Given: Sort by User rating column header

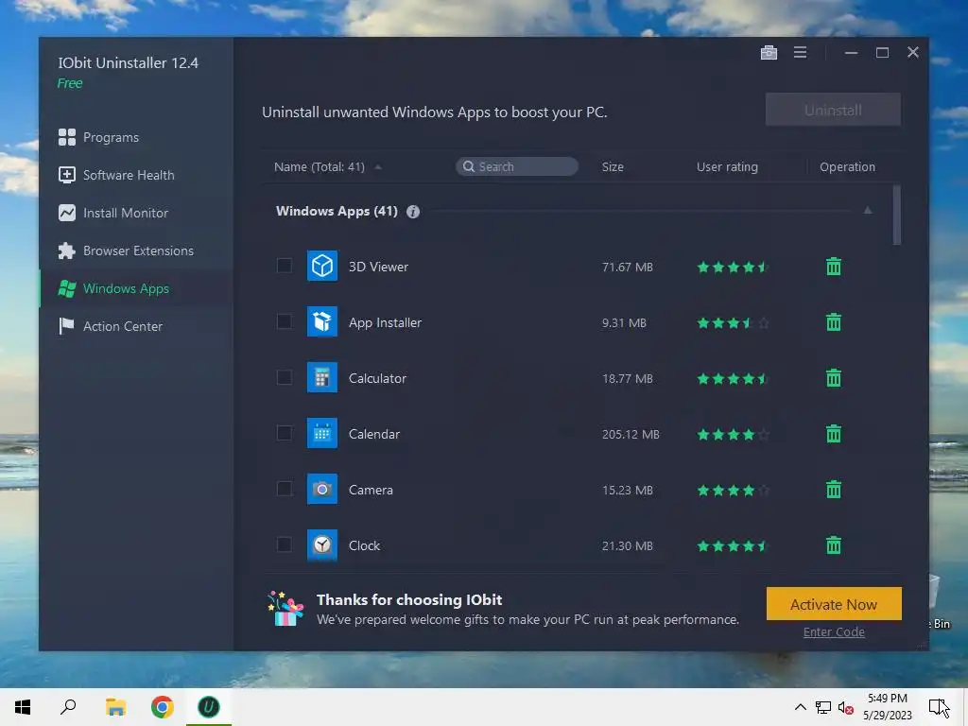Looking at the screenshot, I should pyautogui.click(x=727, y=166).
